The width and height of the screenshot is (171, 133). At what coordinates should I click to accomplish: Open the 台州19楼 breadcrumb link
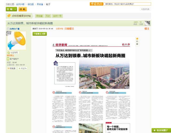(x=20, y=4)
